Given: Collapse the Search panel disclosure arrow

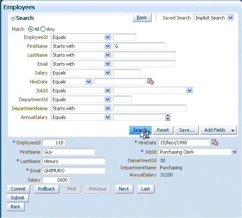Looking at the screenshot, I should coord(13,18).
